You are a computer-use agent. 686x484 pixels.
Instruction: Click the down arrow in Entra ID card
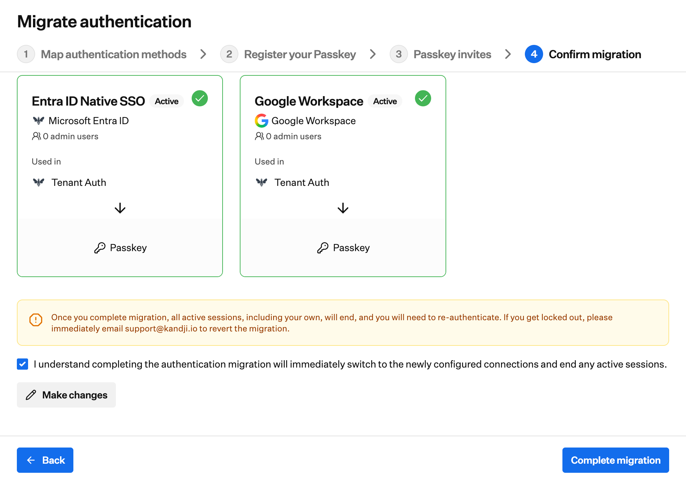[120, 208]
